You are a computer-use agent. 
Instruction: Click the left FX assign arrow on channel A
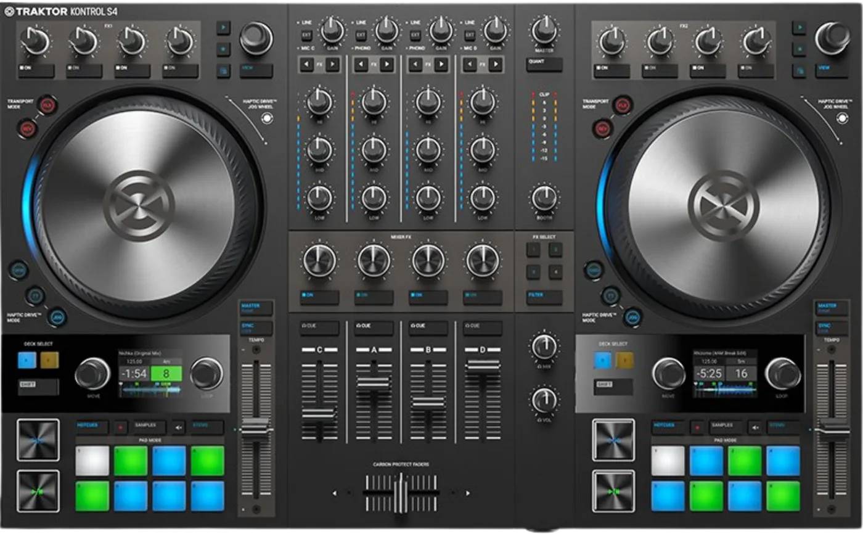(x=360, y=64)
